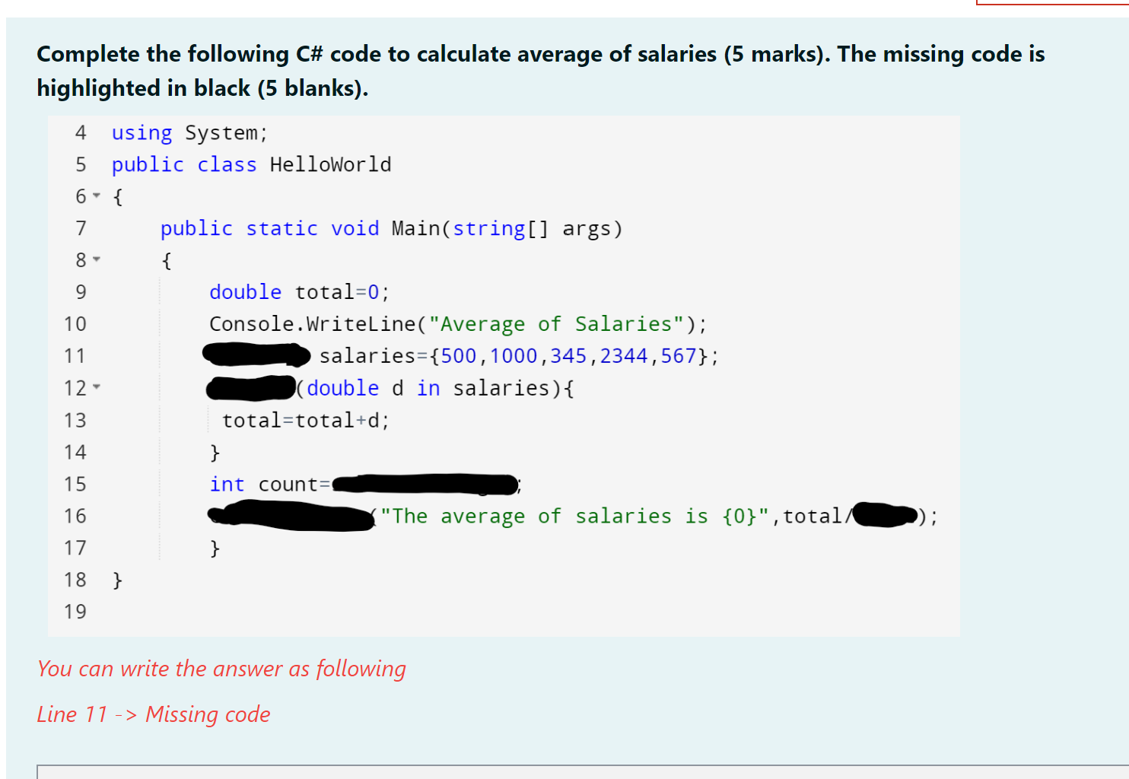
Task: Collapse the class body using line 6 fold arrow
Action: [96, 196]
